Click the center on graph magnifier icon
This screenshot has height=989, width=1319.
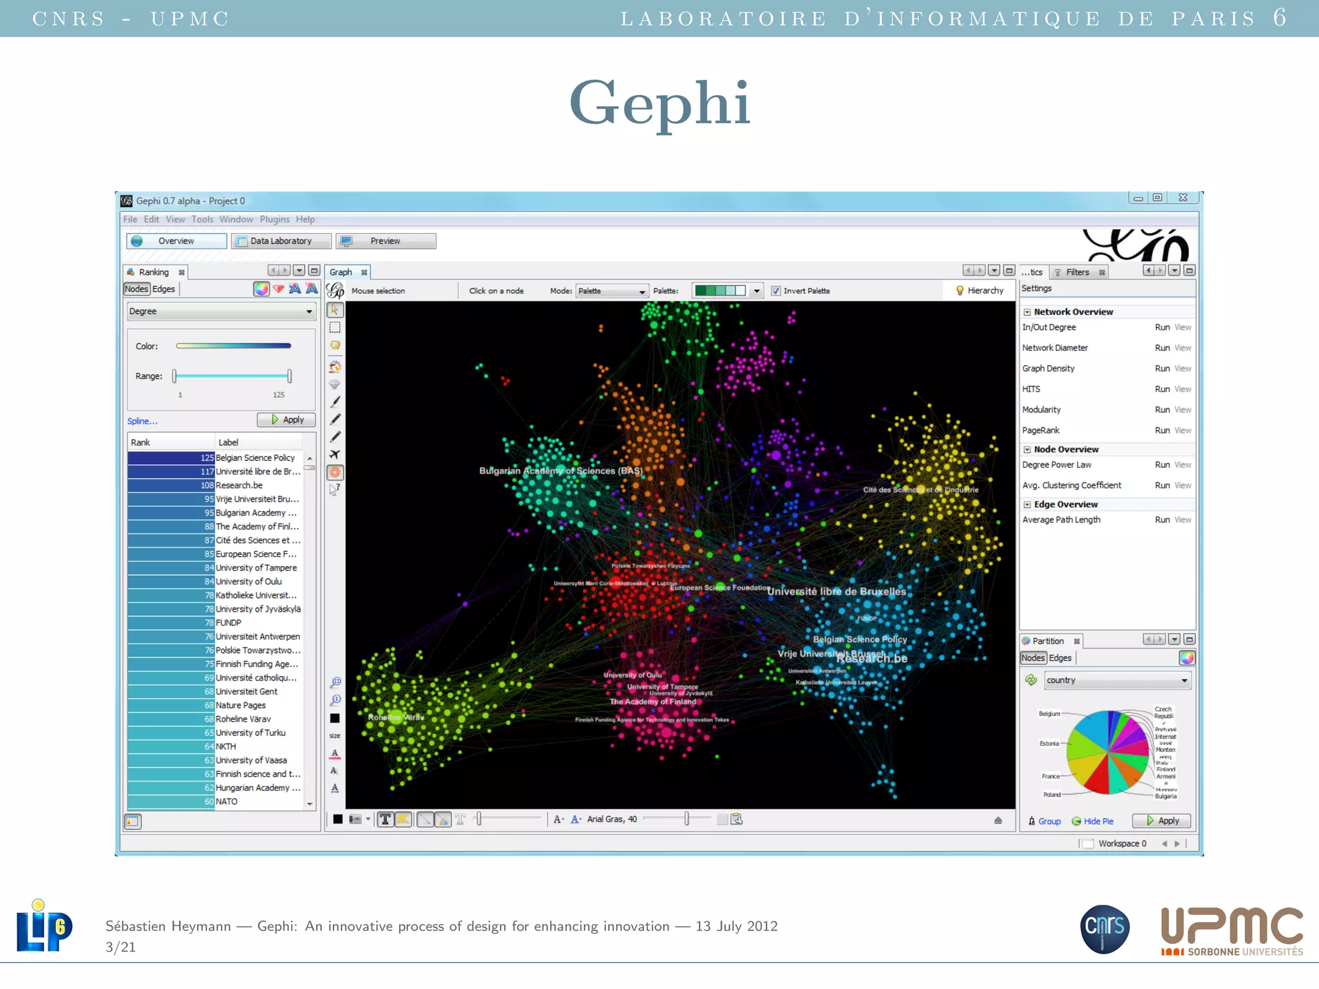click(335, 683)
